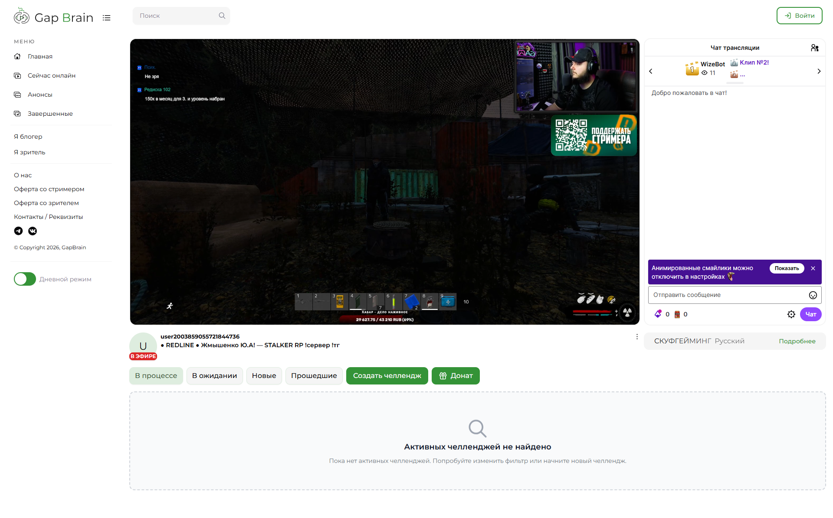Open the Я зритель link
The width and height of the screenshot is (833, 518).
click(30, 152)
